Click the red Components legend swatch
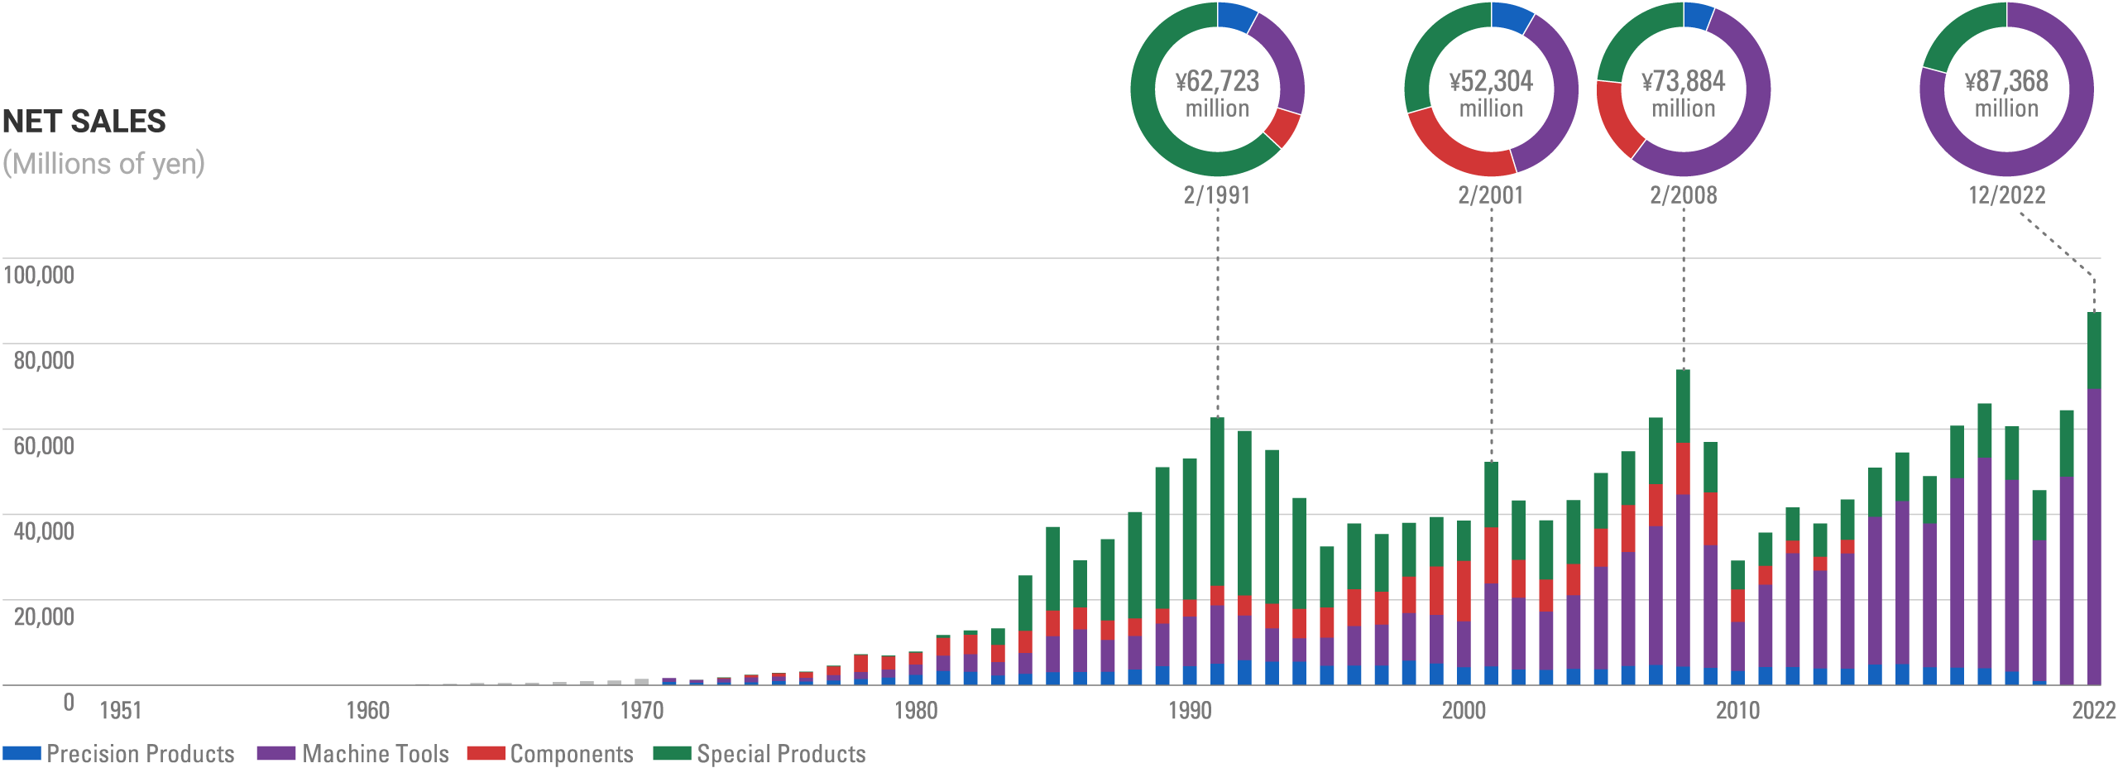This screenshot has width=2118, height=768. [486, 753]
